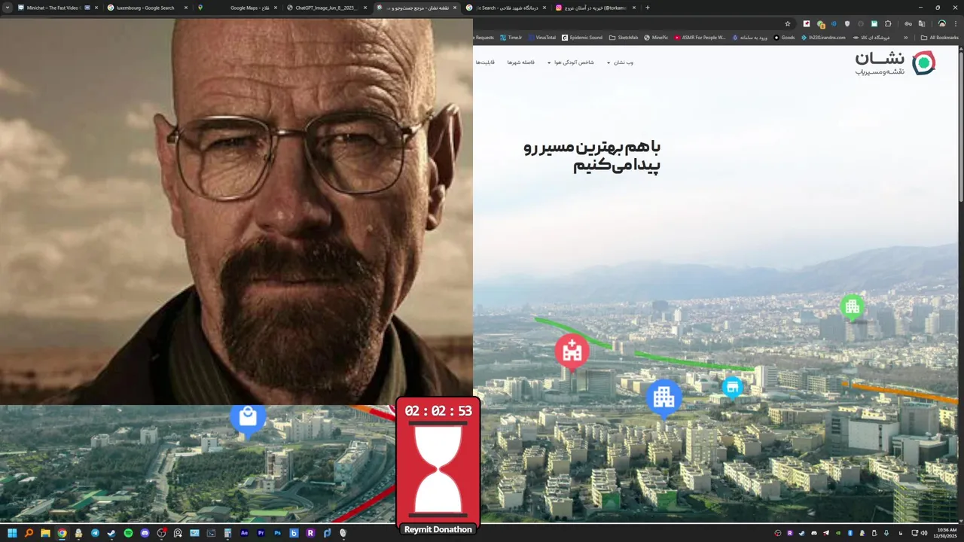Open Steam from the taskbar
The image size is (964, 542).
(111, 533)
